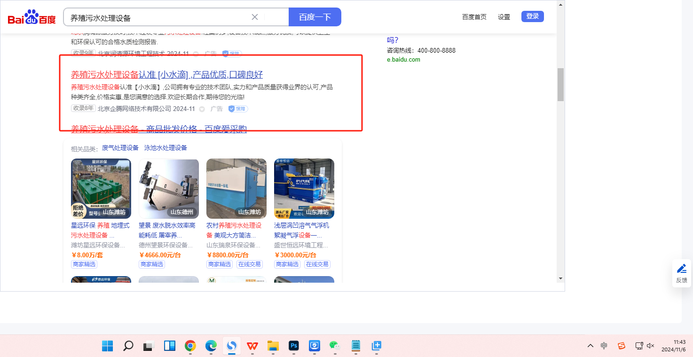693x357 pixels.
Task: Click the 在线交易 tag under ¥3000.00元/台
Action: pos(317,264)
